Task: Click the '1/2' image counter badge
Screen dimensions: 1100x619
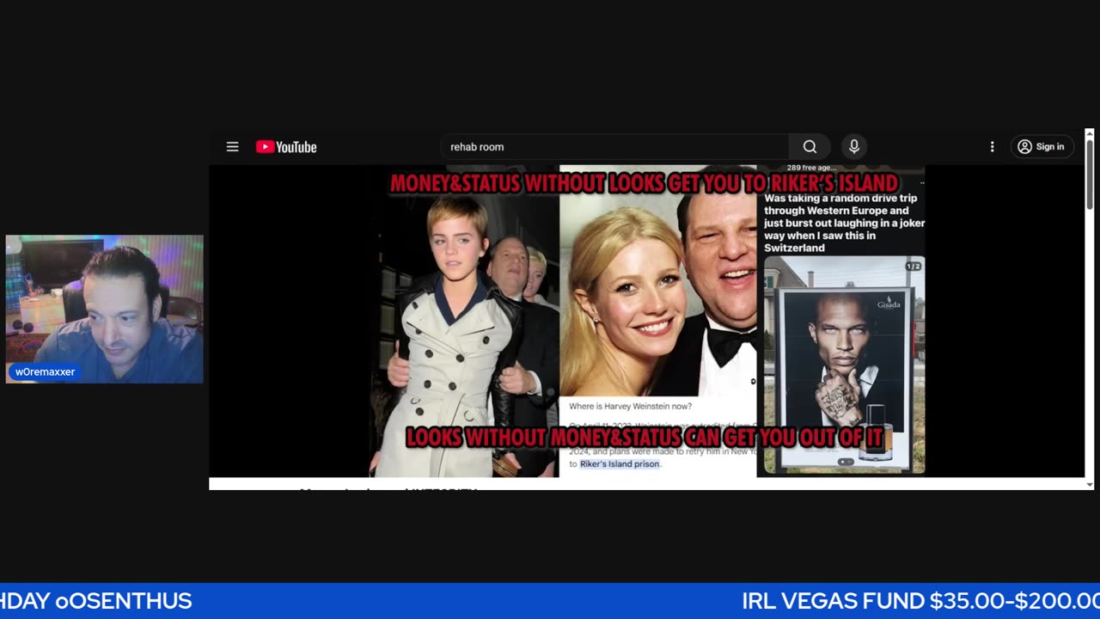Action: coord(914,267)
